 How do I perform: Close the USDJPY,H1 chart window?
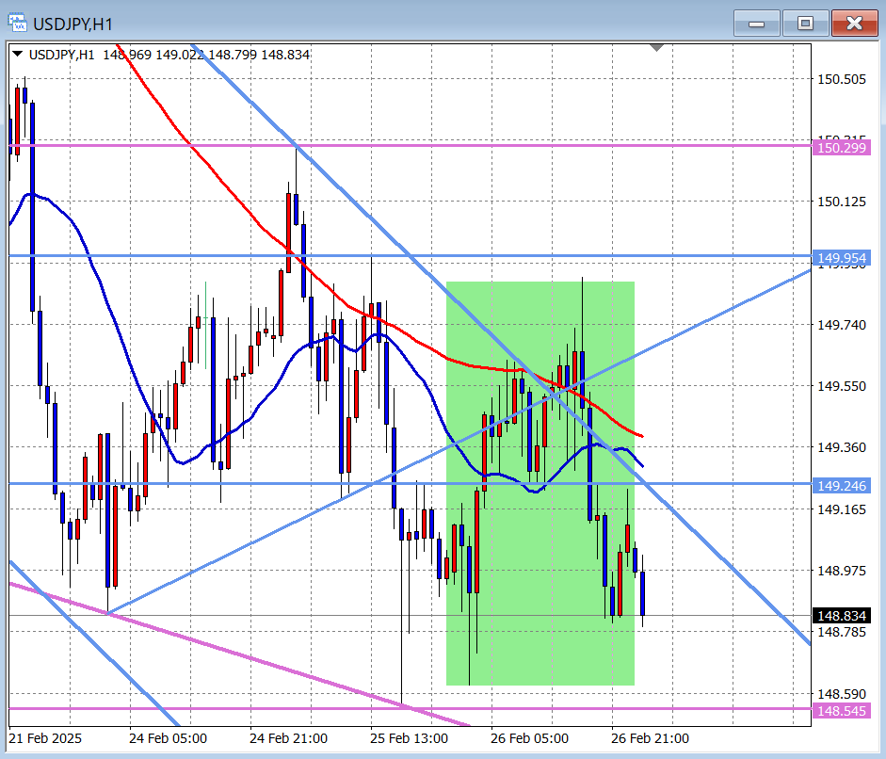tap(854, 24)
